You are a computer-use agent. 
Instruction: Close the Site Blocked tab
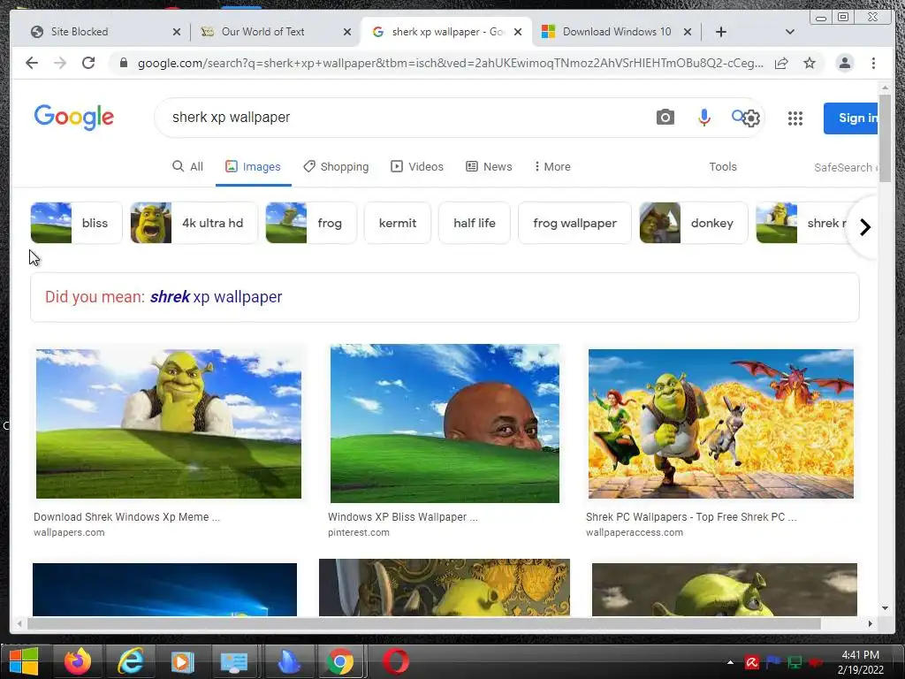(177, 32)
